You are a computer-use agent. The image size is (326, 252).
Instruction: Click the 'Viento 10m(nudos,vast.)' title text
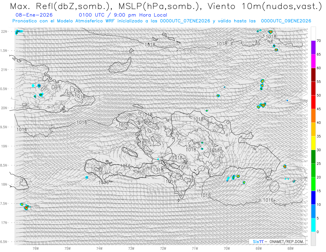(x=265, y=6)
